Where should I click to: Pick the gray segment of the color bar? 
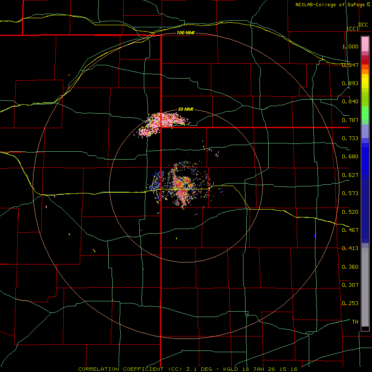(x=365, y=287)
